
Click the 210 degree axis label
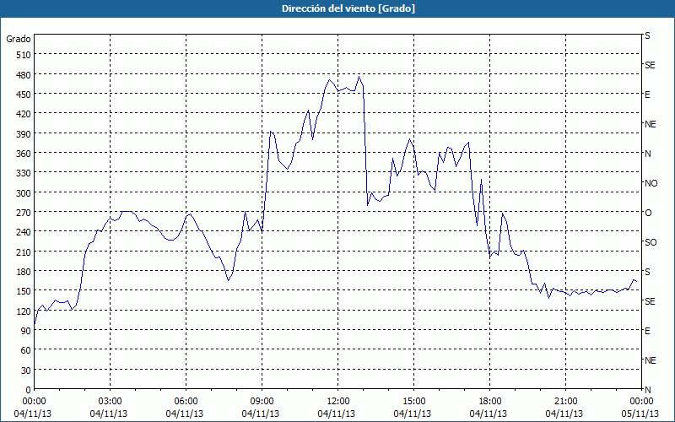pos(24,252)
